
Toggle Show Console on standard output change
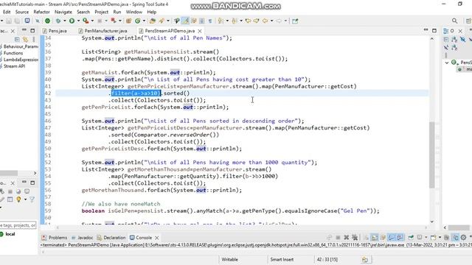391,237
